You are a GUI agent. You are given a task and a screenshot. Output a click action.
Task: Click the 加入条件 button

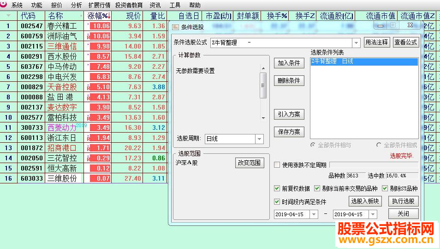[x=289, y=63]
